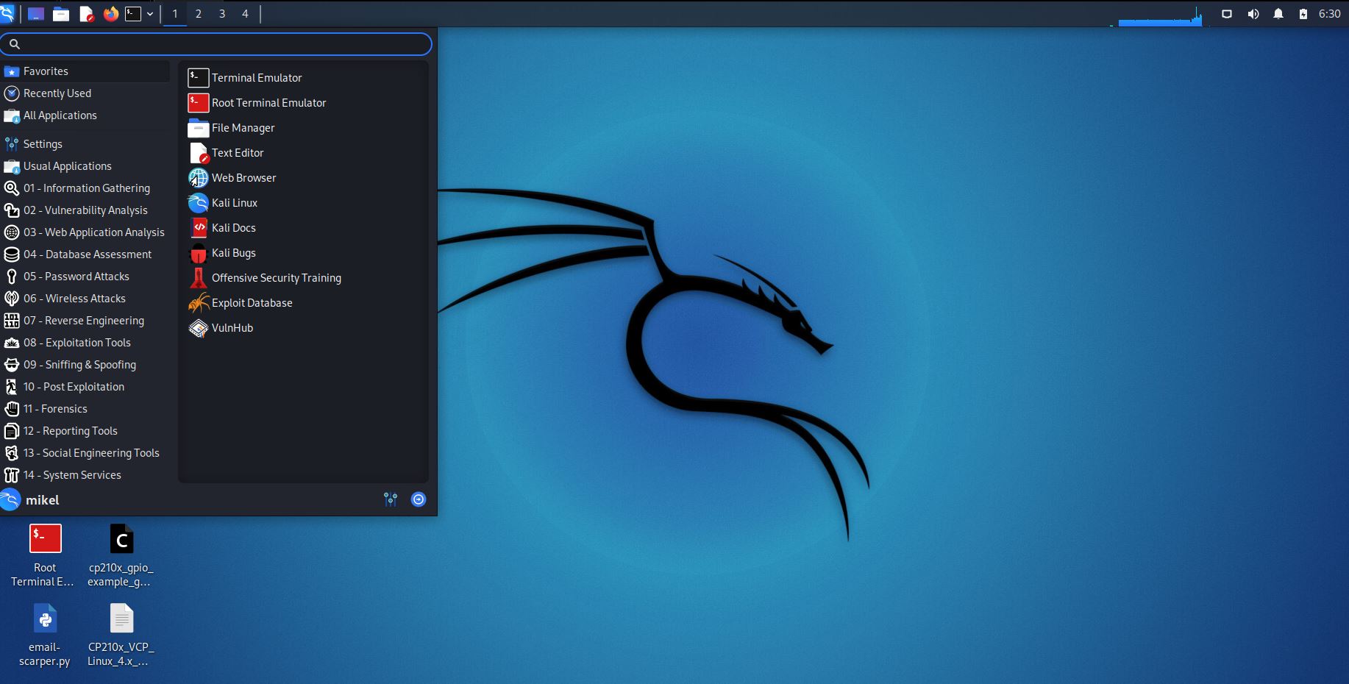Select email-scarper.py file on desktop
The image size is (1349, 684).
tap(44, 635)
